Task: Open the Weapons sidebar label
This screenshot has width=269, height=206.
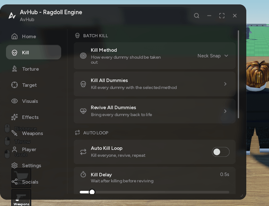Action: point(32,133)
